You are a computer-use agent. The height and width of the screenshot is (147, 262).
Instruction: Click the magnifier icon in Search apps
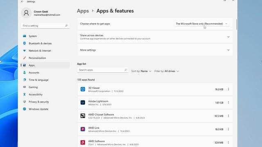tap(126, 70)
